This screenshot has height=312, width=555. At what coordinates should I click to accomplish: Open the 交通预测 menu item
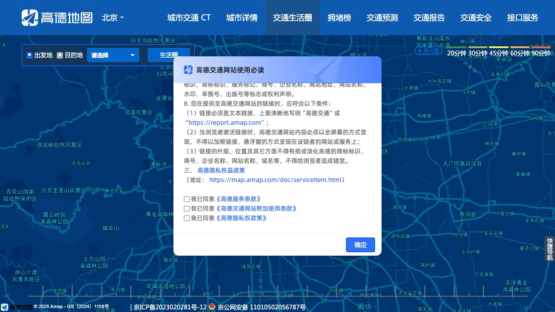click(382, 18)
